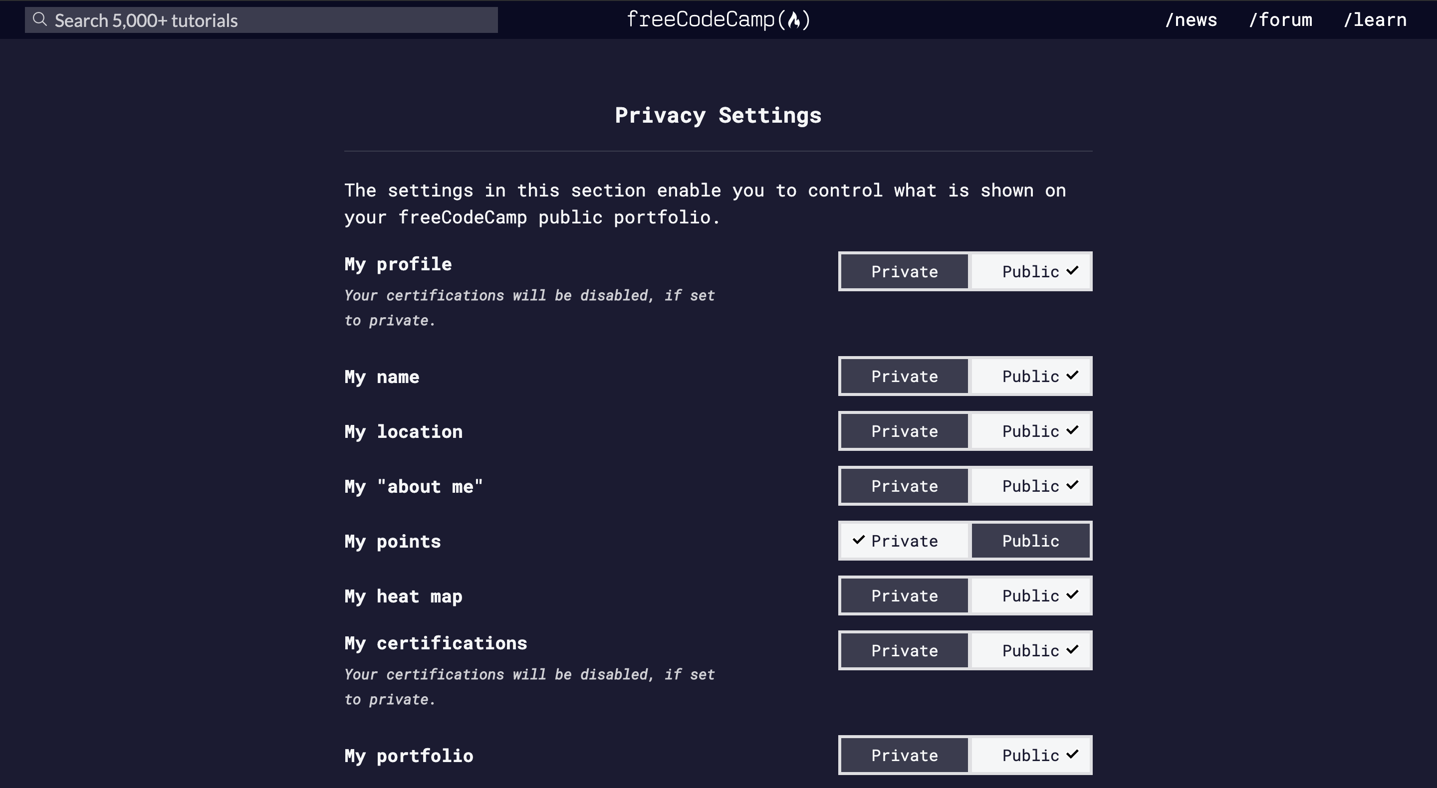
Task: Set My profile to Private
Action: 904,272
